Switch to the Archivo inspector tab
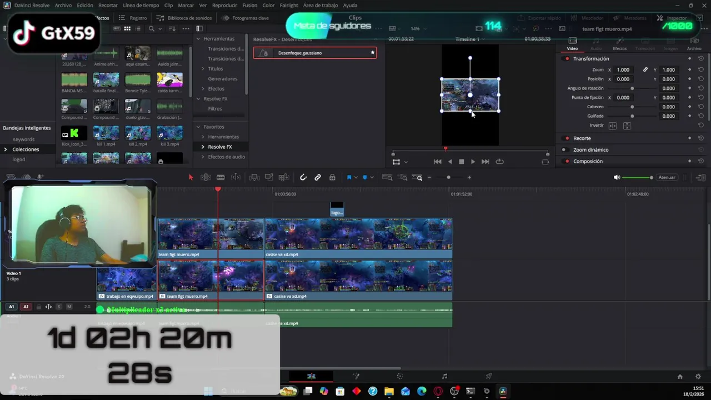Screen dimensions: 711x400 click(694, 44)
